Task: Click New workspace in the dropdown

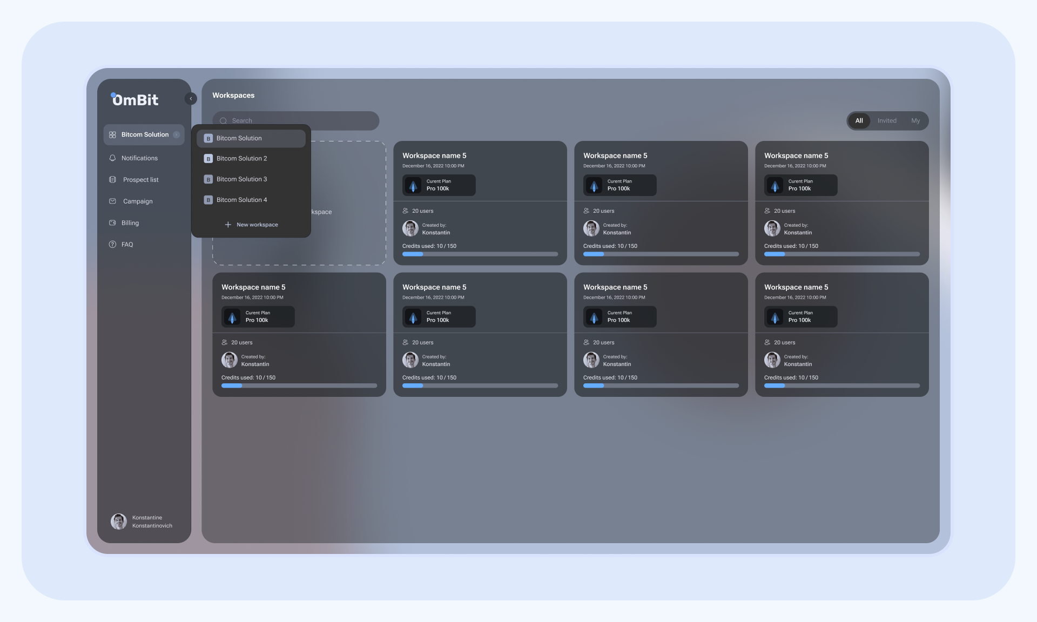Action: tap(257, 225)
